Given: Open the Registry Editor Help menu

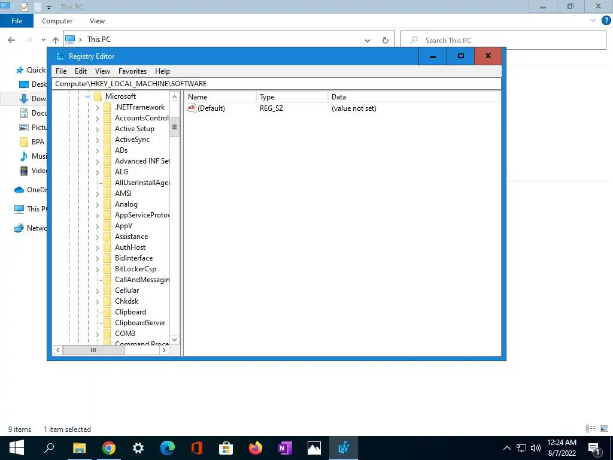Looking at the screenshot, I should tap(162, 71).
